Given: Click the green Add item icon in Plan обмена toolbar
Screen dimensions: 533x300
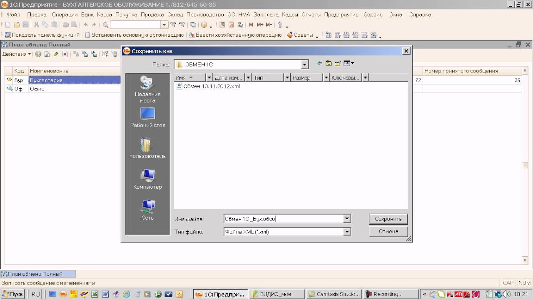Looking at the screenshot, I should point(38,54).
